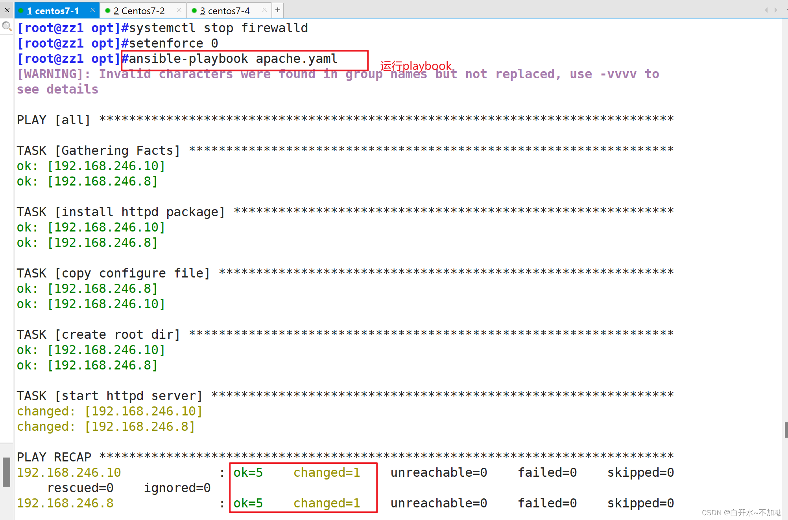
Task: Close the Centos7-2 session tab
Action: tap(179, 10)
